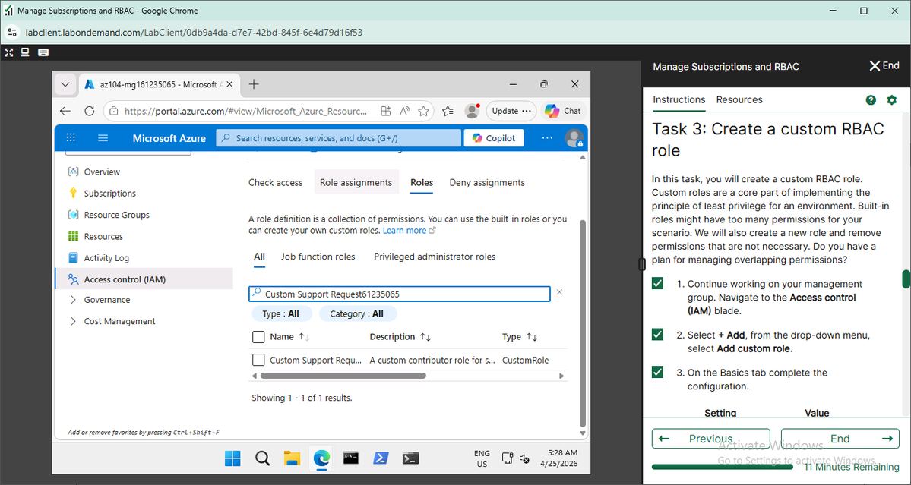Click the horizontal scrollbar of roles table

click(x=343, y=376)
